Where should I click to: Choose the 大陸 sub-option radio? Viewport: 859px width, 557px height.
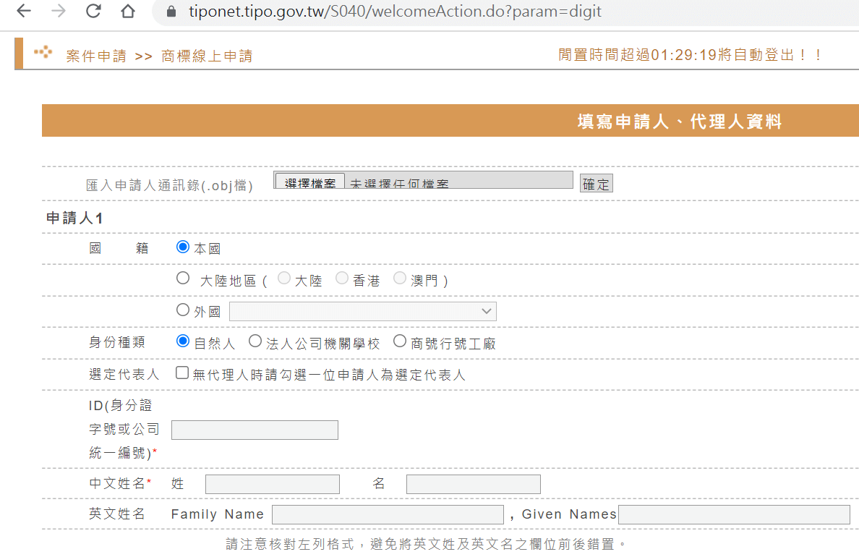coord(284,278)
